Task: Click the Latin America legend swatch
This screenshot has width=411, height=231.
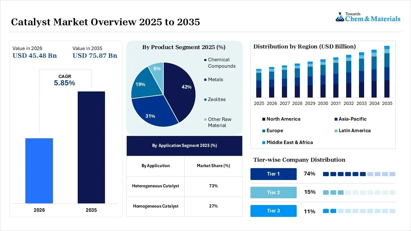Action: 336,131
